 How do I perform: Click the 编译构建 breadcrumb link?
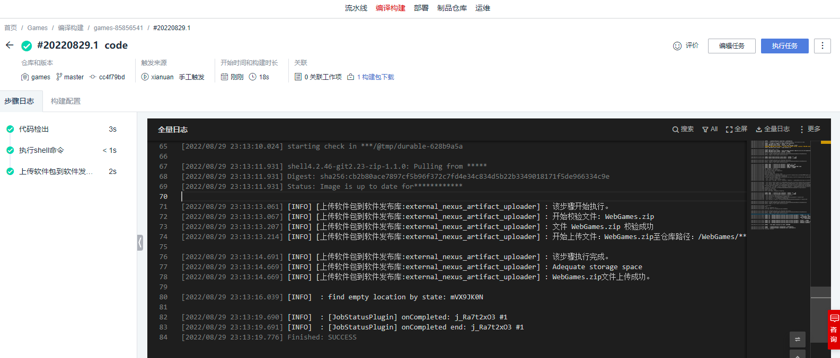tap(70, 28)
